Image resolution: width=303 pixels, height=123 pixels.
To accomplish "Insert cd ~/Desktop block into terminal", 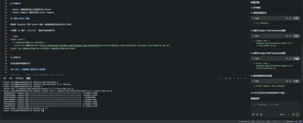I will click(290, 18).
